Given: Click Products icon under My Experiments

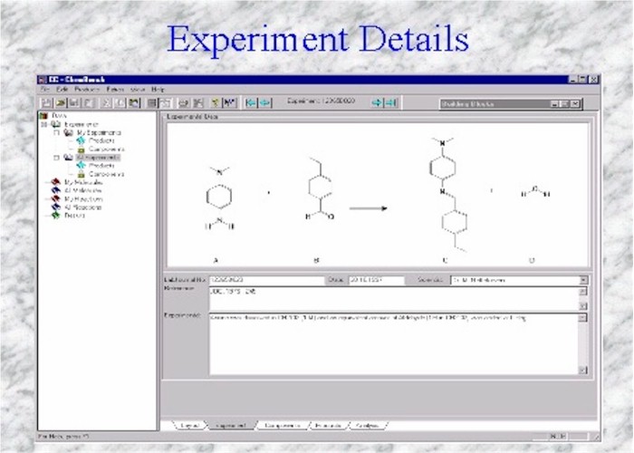Looking at the screenshot, I should click(x=81, y=140).
